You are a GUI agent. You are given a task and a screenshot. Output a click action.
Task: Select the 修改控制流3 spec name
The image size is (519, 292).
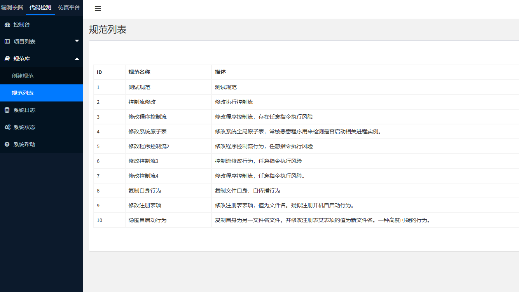coord(143,161)
